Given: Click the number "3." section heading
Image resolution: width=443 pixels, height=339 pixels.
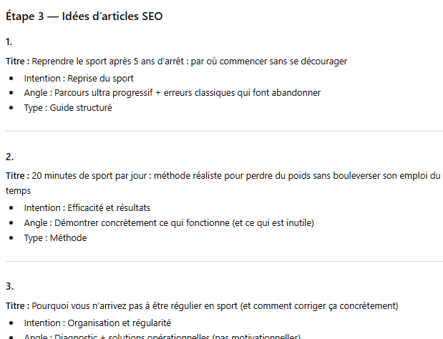Looking at the screenshot, I should (x=9, y=286).
